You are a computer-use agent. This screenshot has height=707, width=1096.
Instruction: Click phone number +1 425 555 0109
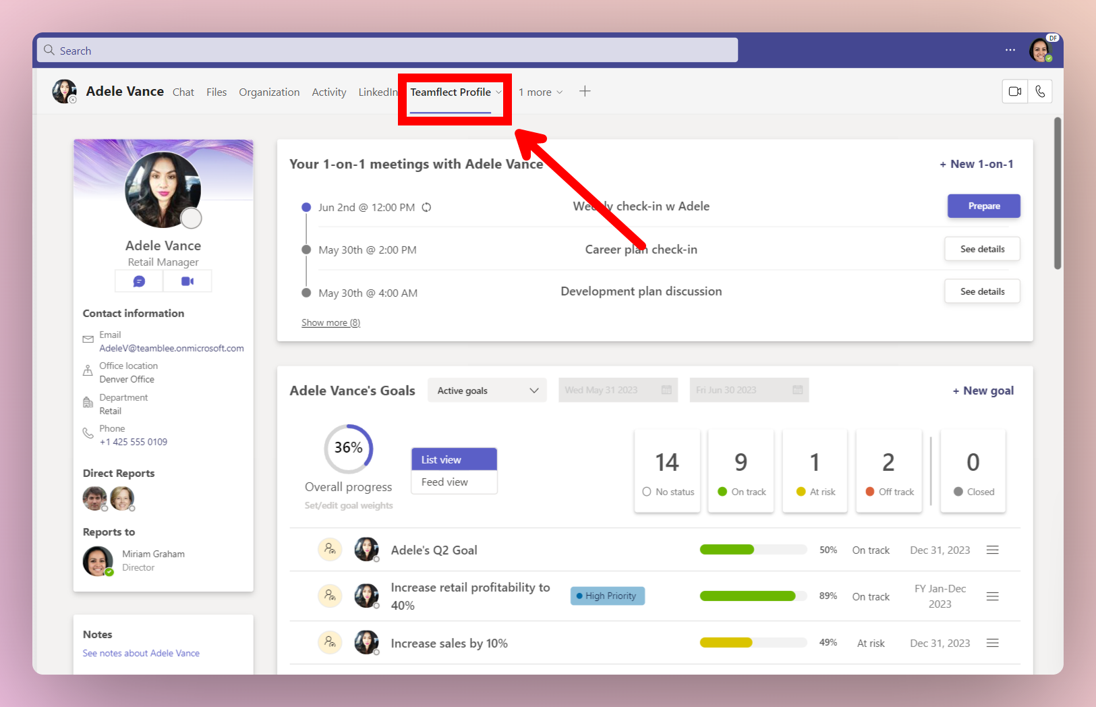[x=134, y=442]
